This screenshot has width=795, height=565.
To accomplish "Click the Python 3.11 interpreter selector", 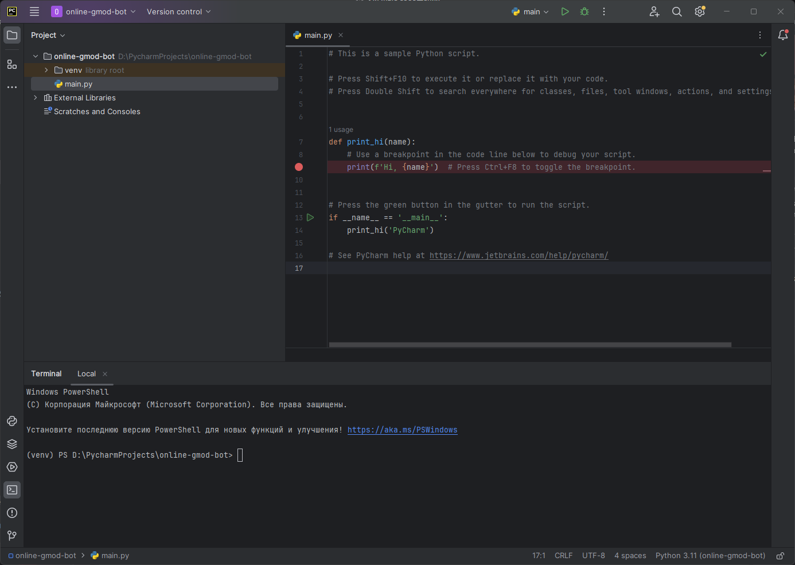I will (710, 555).
